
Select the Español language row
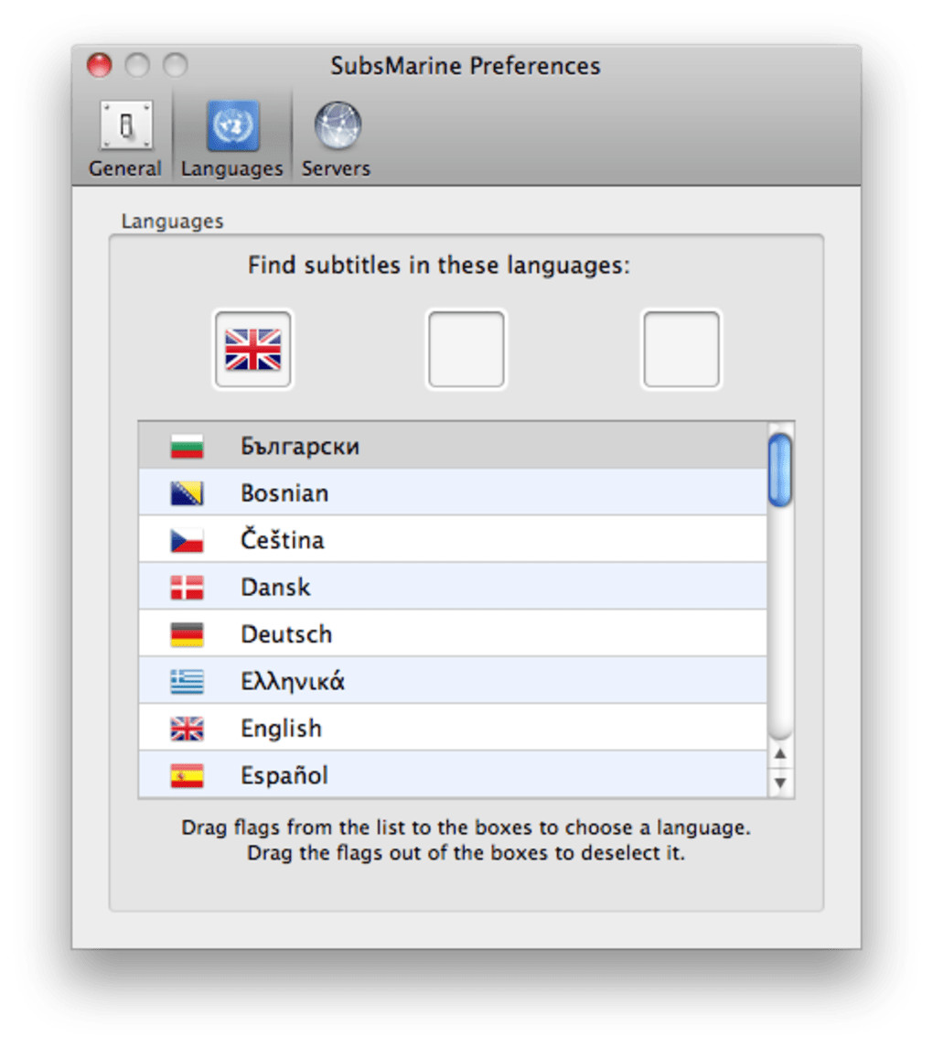[453, 774]
